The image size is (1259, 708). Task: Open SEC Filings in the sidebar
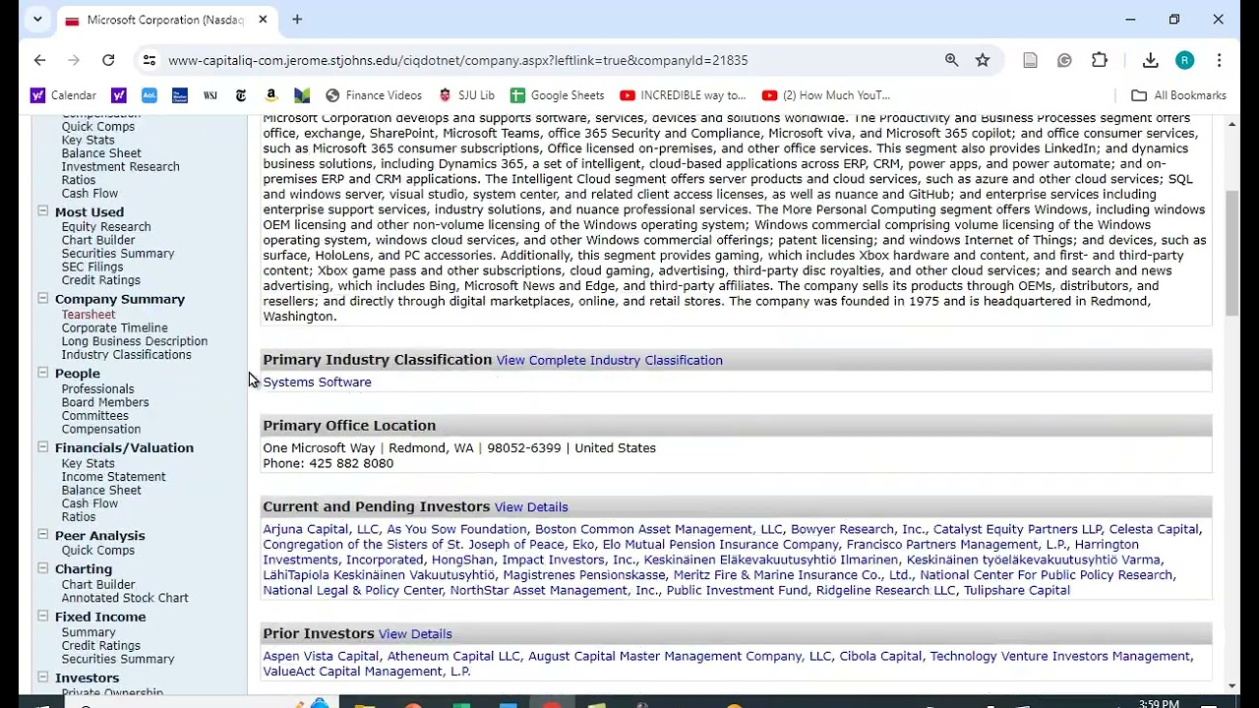click(92, 266)
